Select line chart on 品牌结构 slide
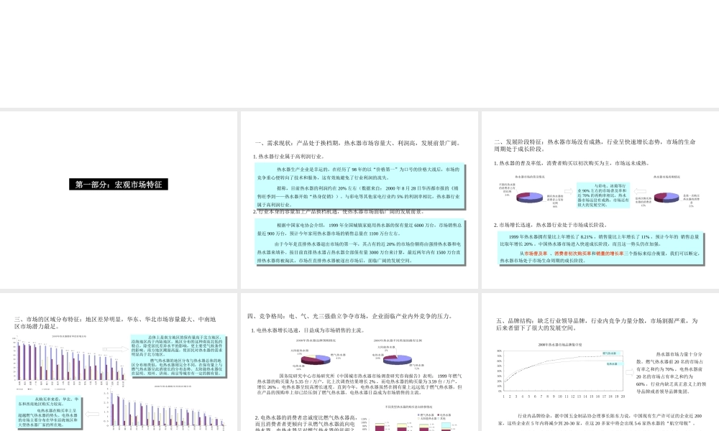 560,371
